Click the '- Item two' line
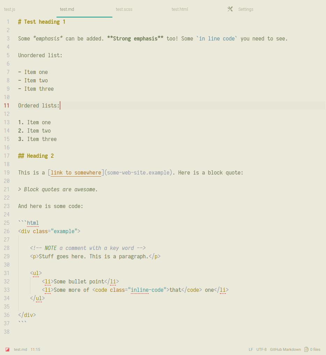 pyautogui.click(x=33, y=80)
